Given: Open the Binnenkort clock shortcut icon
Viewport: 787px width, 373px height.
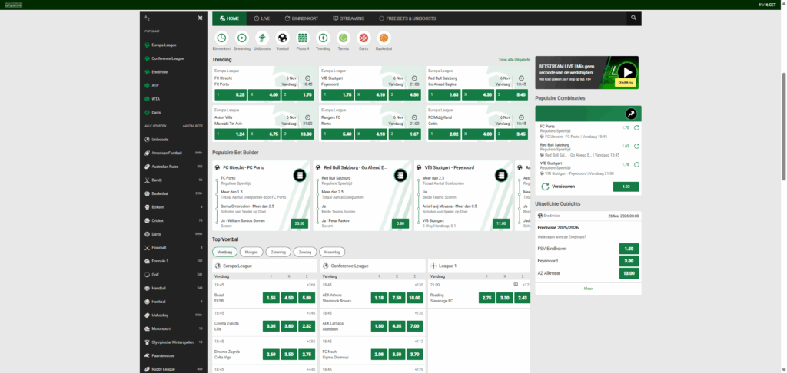Looking at the screenshot, I should click(x=221, y=38).
